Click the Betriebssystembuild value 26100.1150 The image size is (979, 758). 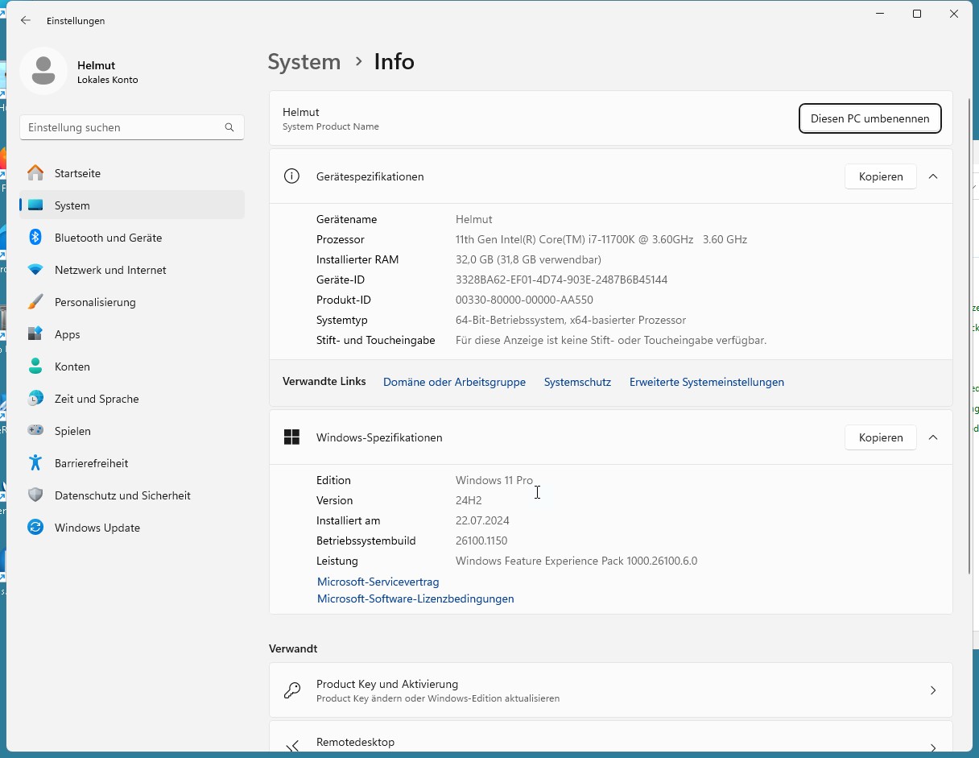pos(481,541)
